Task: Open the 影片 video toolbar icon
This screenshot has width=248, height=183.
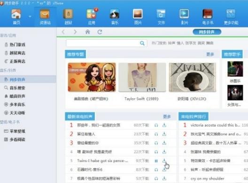Action: point(184,17)
